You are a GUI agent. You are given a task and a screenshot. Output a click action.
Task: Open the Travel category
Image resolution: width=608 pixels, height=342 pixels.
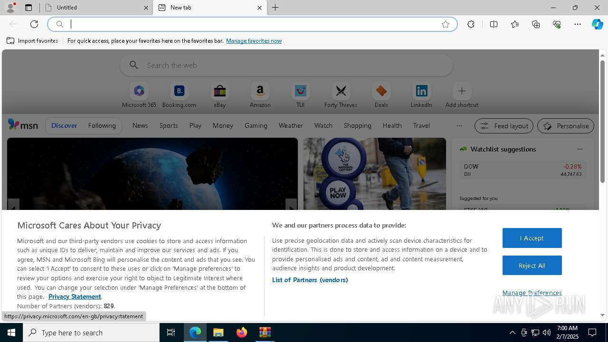pyautogui.click(x=421, y=125)
